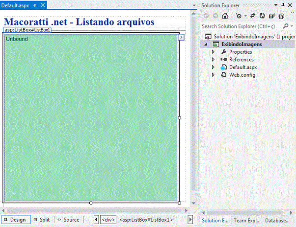Collapse the ExibindoImagens project node
The width and height of the screenshot is (296, 227).
tap(206, 44)
